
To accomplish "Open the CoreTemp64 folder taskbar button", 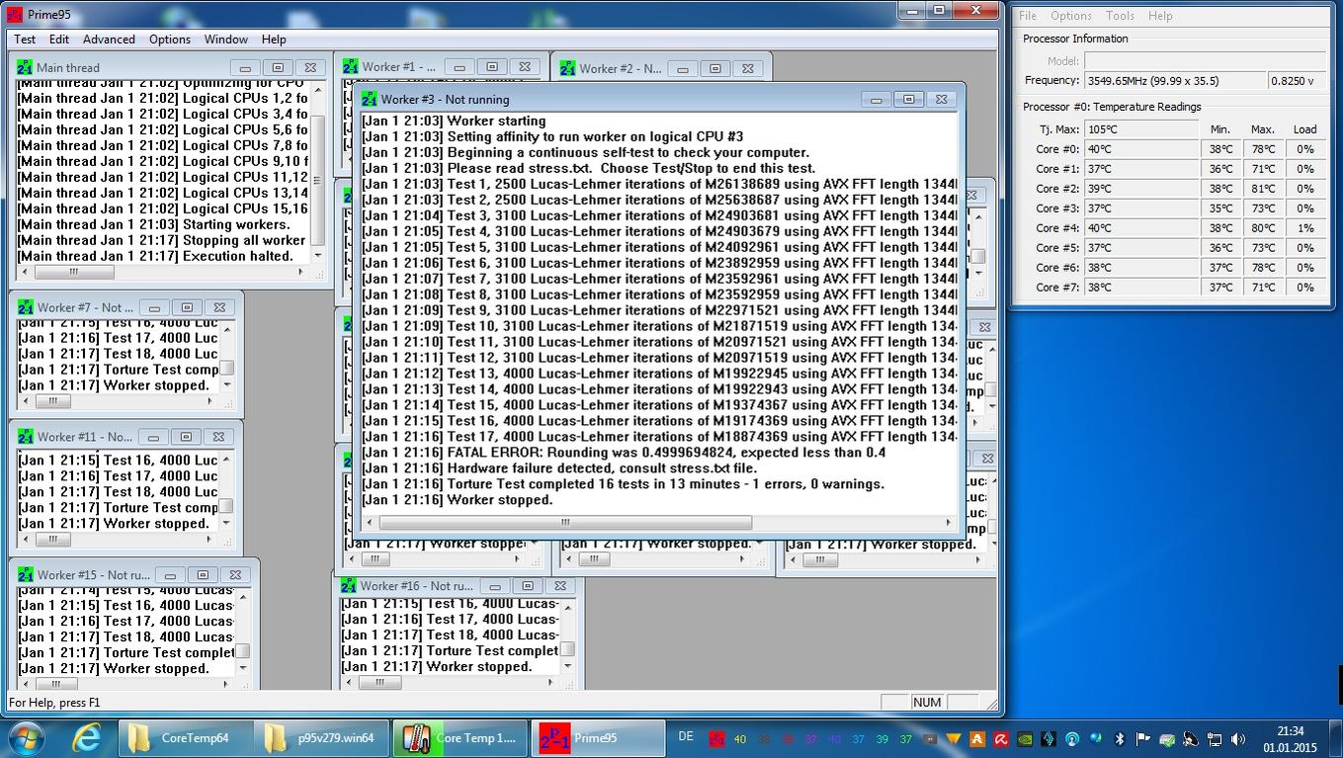I will pyautogui.click(x=186, y=738).
